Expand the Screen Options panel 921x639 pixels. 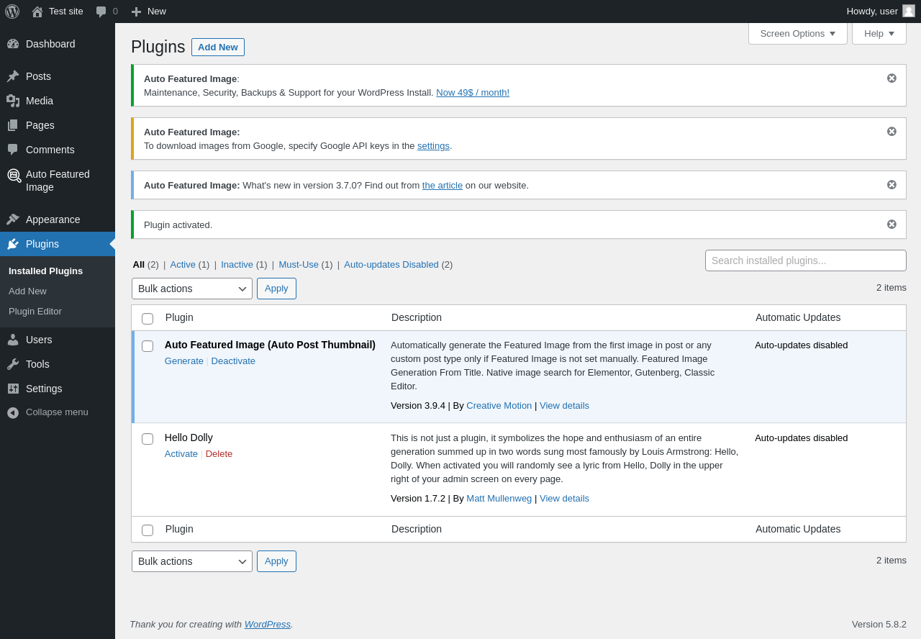[x=797, y=33]
